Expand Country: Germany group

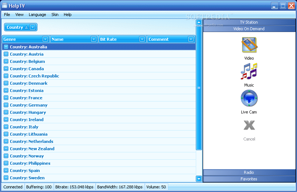pos(6,105)
